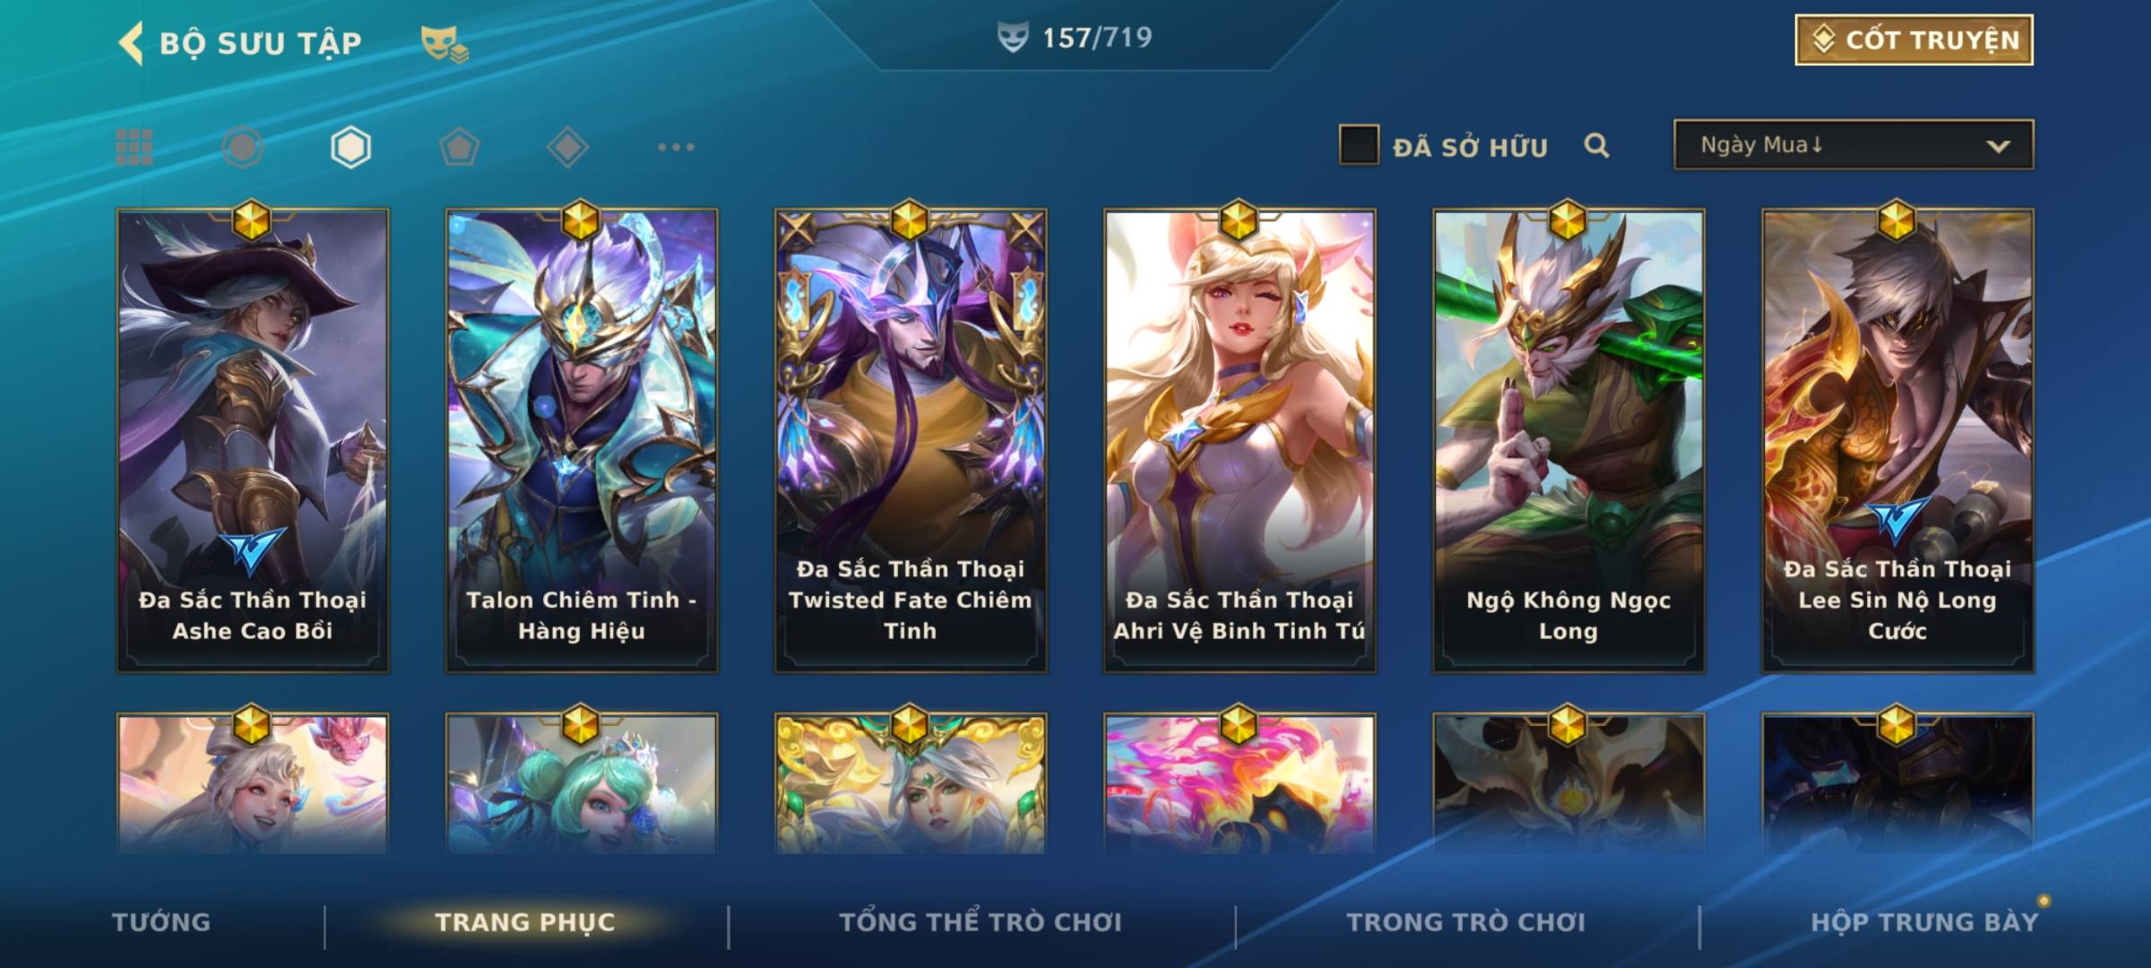Open Talon Chiêm Tinh - Hàng Hiệu skin
Screen dimensions: 2151x968
[x=582, y=441]
